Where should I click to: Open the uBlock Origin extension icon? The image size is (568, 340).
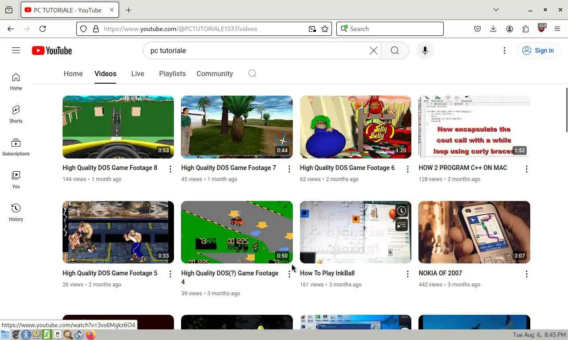(x=541, y=28)
